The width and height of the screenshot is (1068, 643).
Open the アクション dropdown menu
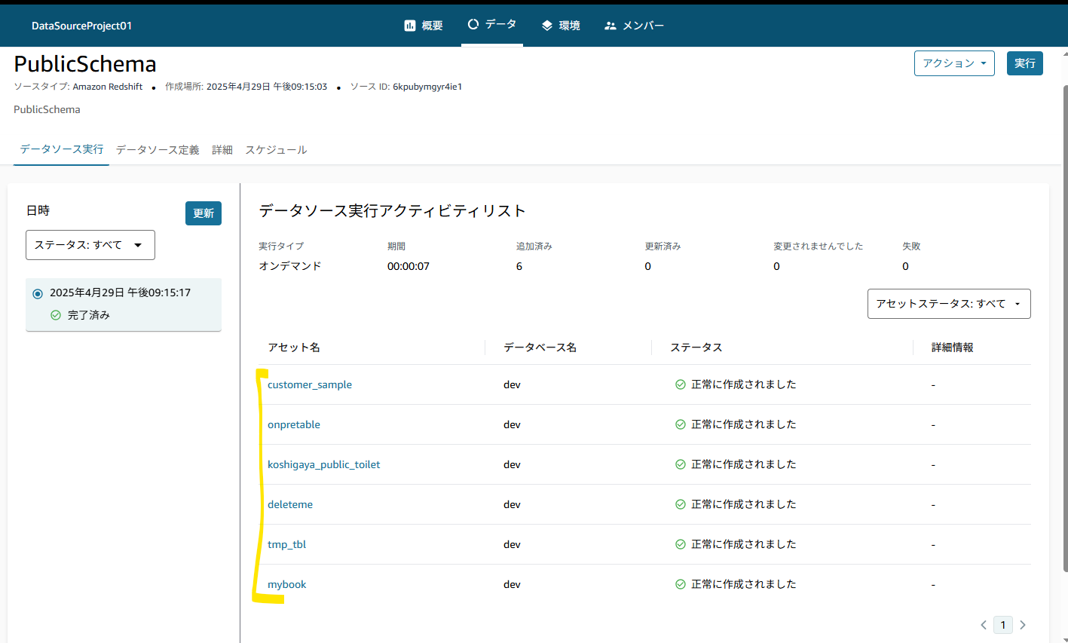pyautogui.click(x=954, y=63)
